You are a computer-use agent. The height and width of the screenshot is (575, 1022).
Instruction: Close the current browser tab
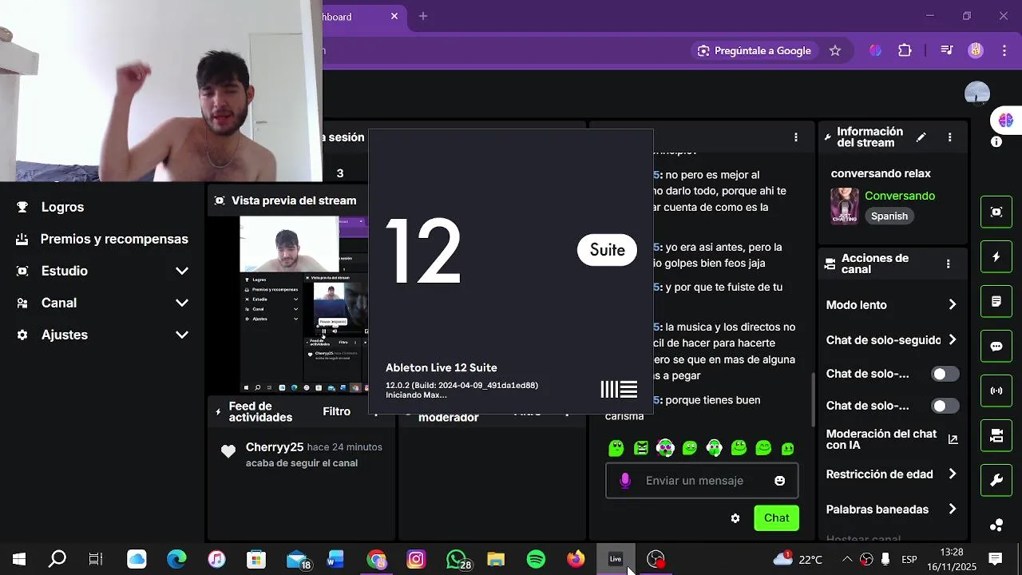[394, 16]
